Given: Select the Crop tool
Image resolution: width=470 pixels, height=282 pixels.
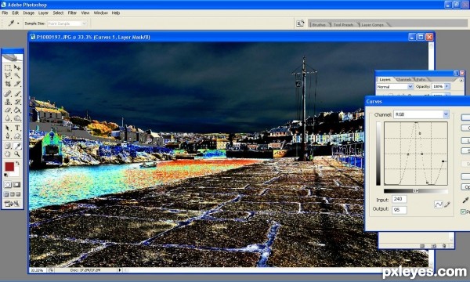Looking at the screenshot, I should coord(8,84).
